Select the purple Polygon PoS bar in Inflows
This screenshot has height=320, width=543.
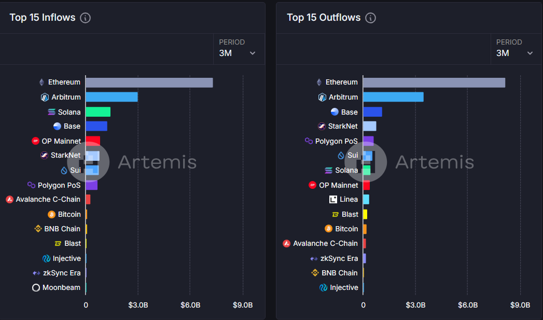91,185
